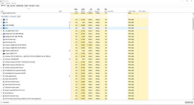The image size is (194, 105).
Task: Click the 작업 끝내기 end task button
Action: [x=189, y=102]
